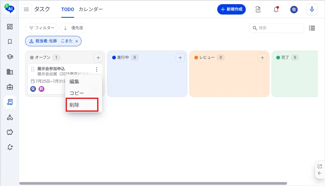Click the 展示会参加申込 task title
The height and width of the screenshot is (186, 325).
pyautogui.click(x=51, y=69)
